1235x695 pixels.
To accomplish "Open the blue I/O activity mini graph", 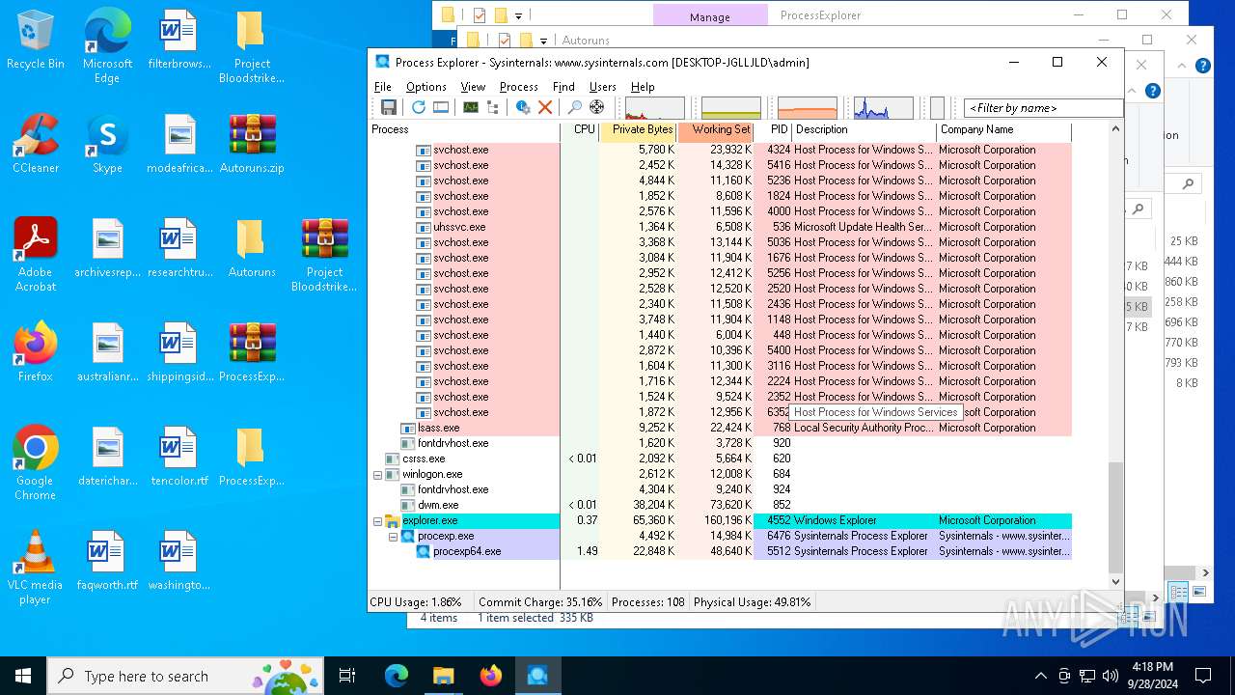I will [884, 108].
